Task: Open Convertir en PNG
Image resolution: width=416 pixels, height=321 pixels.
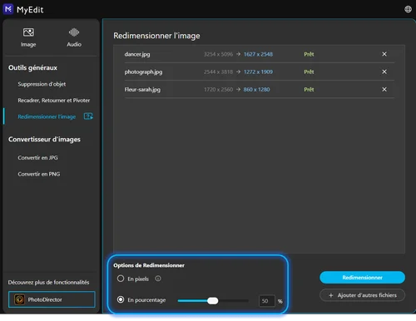Action: (39, 174)
